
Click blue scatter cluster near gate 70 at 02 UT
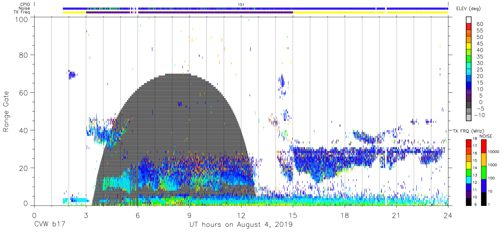[x=72, y=74]
